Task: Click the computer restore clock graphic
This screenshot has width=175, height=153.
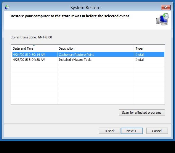Action: pyautogui.click(x=163, y=19)
